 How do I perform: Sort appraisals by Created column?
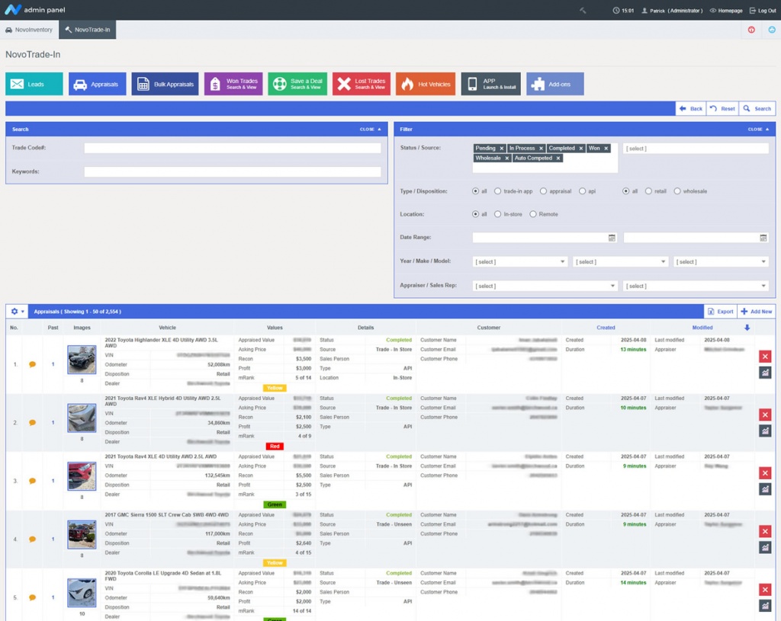click(606, 328)
